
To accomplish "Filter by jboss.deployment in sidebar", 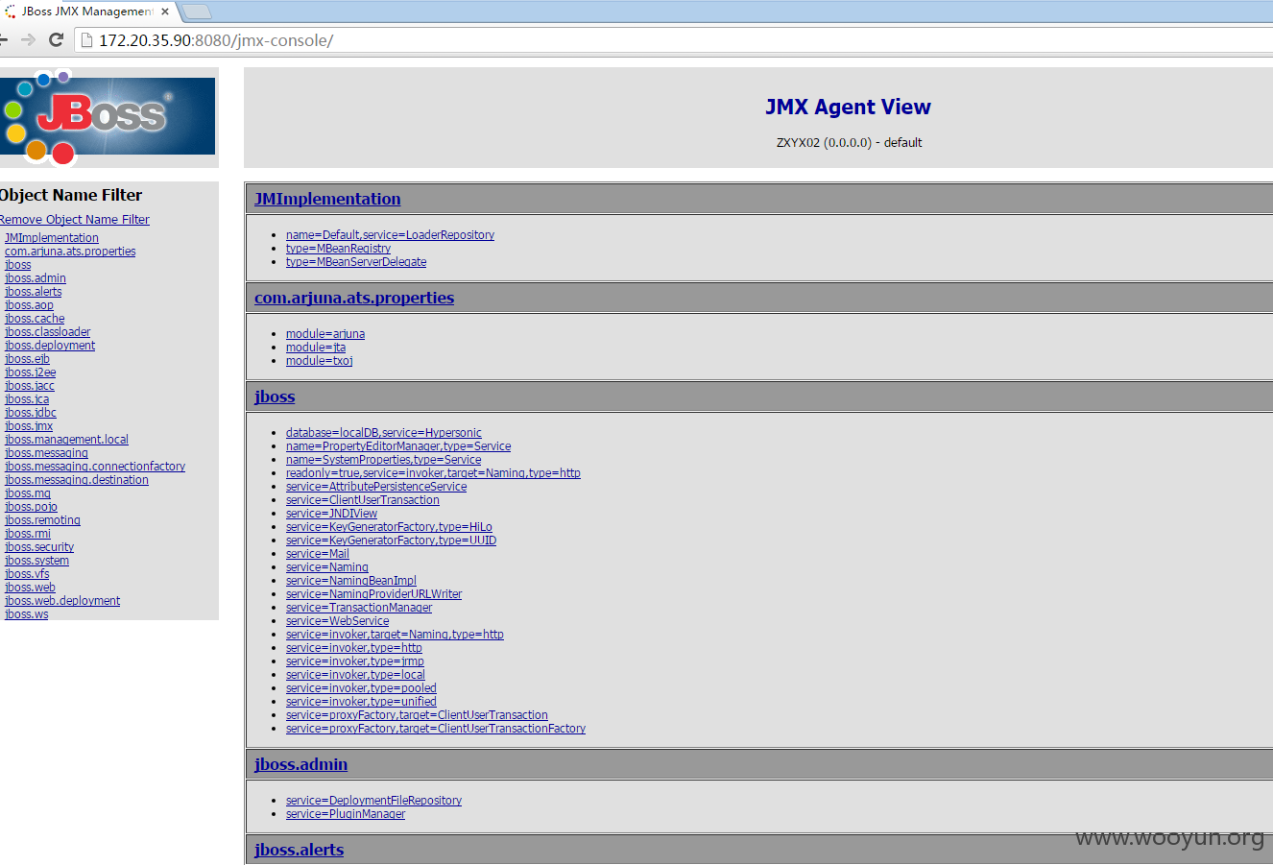I will (x=50, y=346).
